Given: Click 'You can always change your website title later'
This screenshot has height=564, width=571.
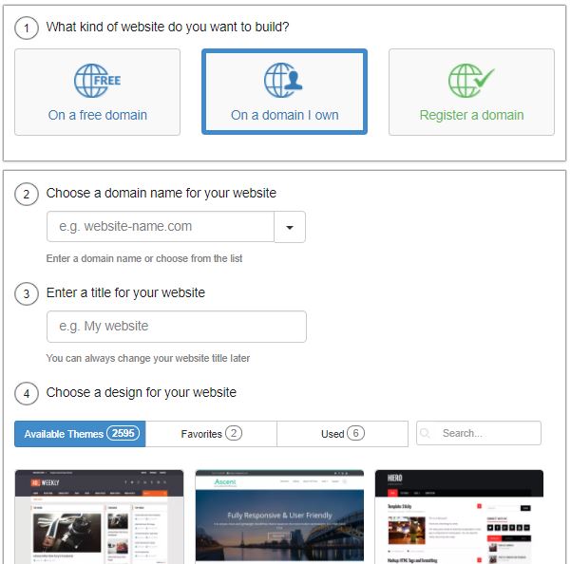Looking at the screenshot, I should 148,358.
